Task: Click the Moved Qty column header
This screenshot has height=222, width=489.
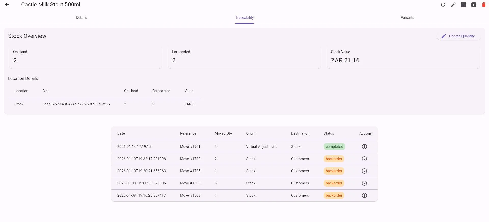Action: (x=223, y=133)
